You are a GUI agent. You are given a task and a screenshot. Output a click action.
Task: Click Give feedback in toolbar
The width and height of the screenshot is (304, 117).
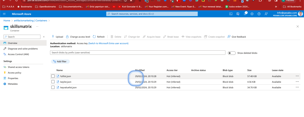tap(236, 37)
